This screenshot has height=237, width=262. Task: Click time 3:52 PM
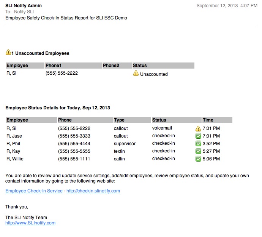(x=211, y=144)
